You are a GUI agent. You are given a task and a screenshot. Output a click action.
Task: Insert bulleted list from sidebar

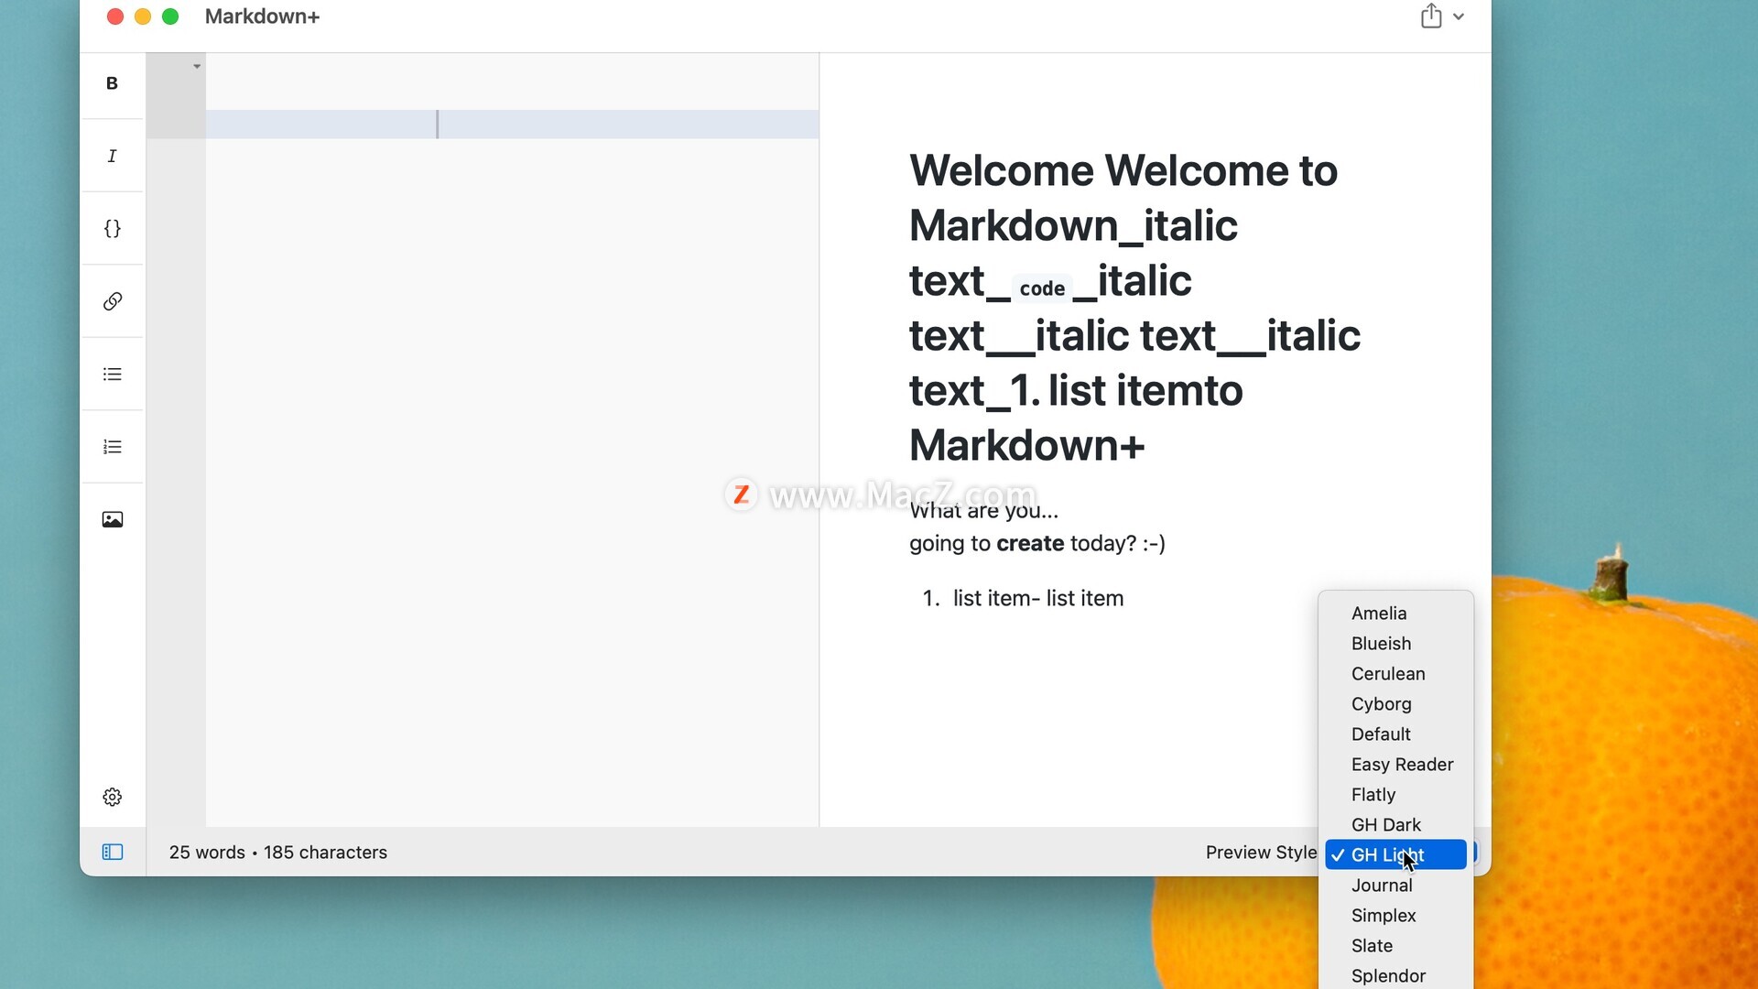click(x=112, y=374)
